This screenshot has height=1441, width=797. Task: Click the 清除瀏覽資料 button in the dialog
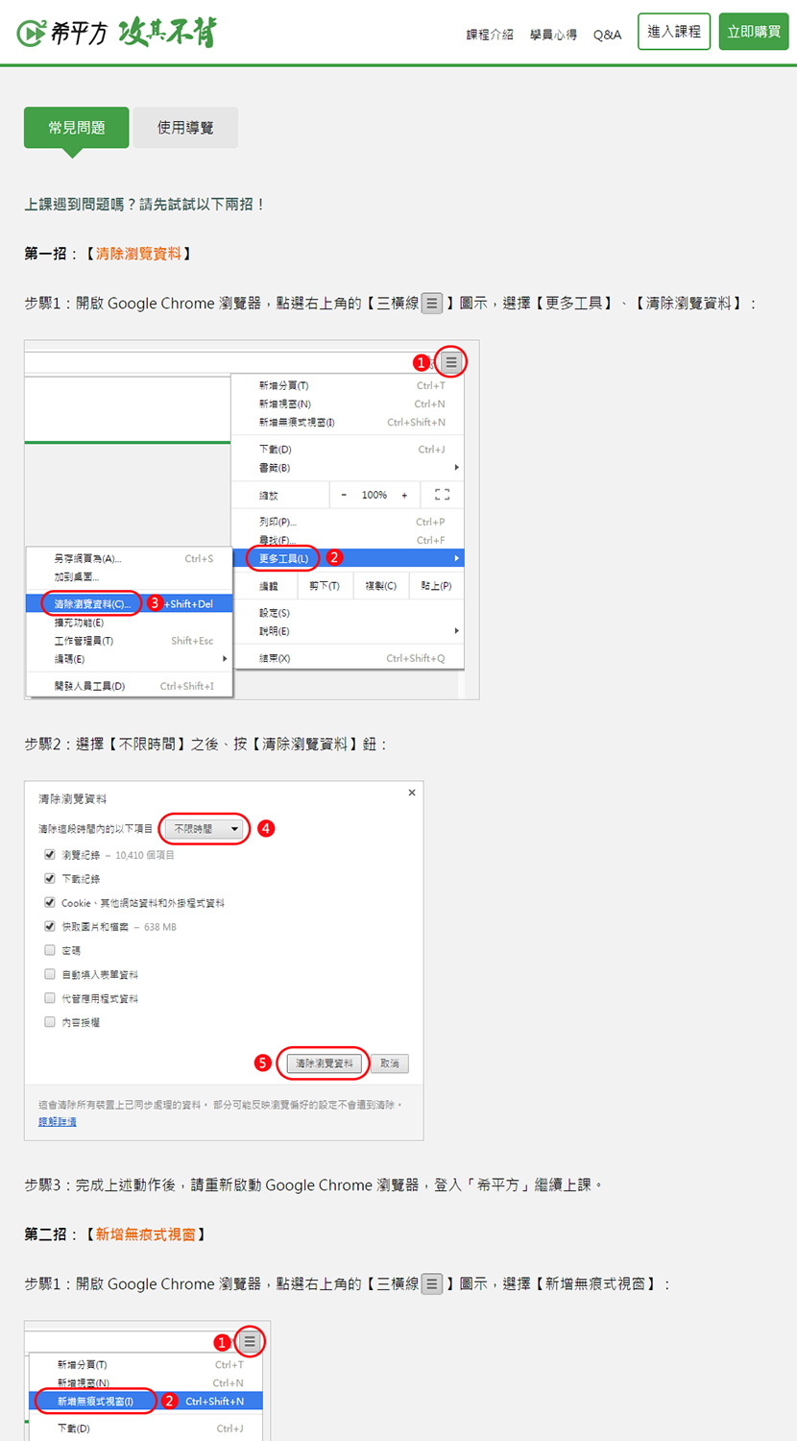point(324,1063)
